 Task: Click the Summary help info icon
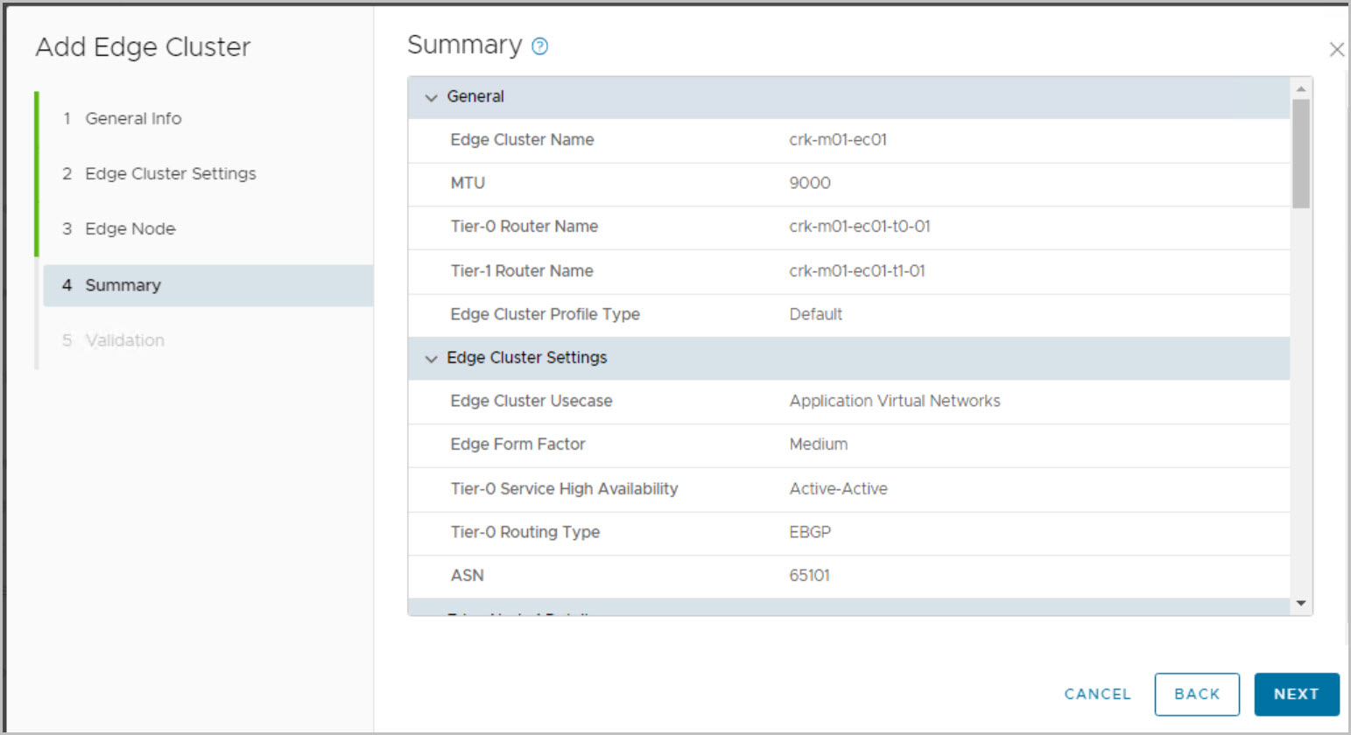540,46
